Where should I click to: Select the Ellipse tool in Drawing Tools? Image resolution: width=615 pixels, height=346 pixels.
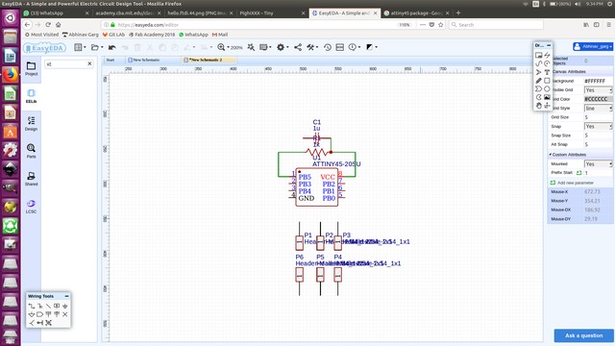tap(547, 89)
